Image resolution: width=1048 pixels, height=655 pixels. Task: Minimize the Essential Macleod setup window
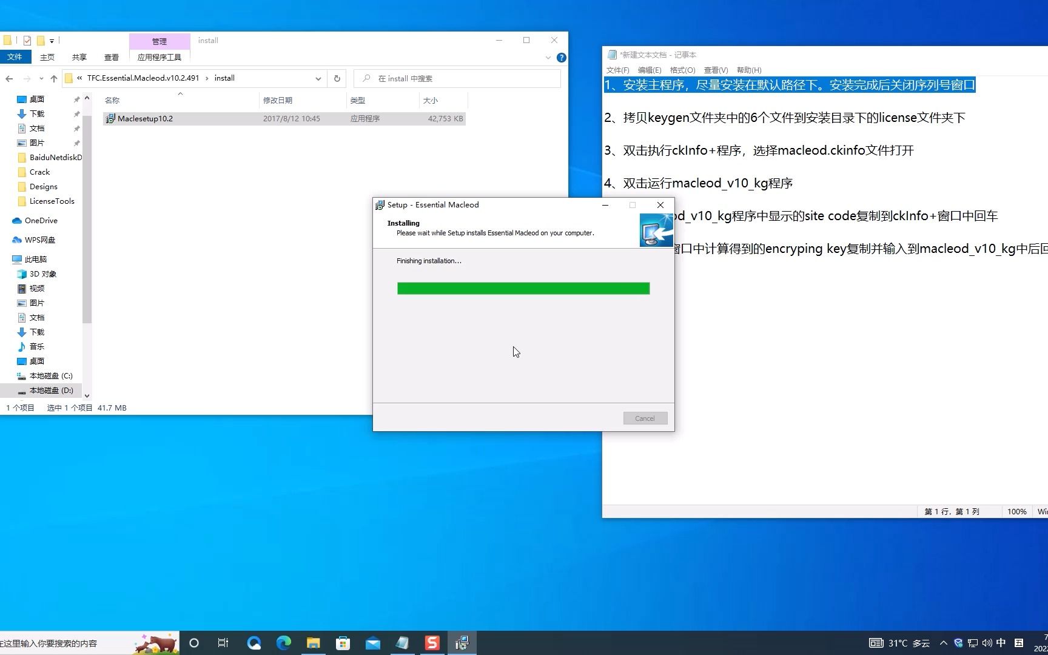(x=605, y=205)
